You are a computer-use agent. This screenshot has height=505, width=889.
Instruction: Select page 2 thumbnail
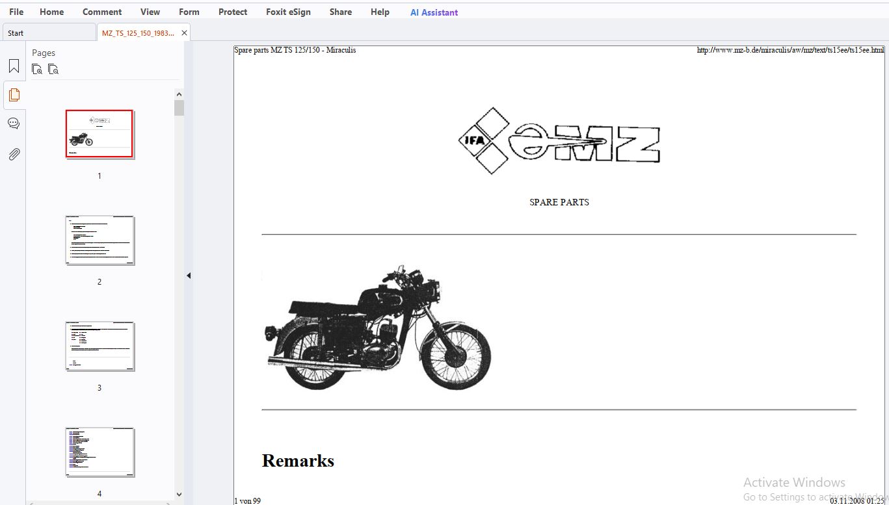click(x=100, y=240)
